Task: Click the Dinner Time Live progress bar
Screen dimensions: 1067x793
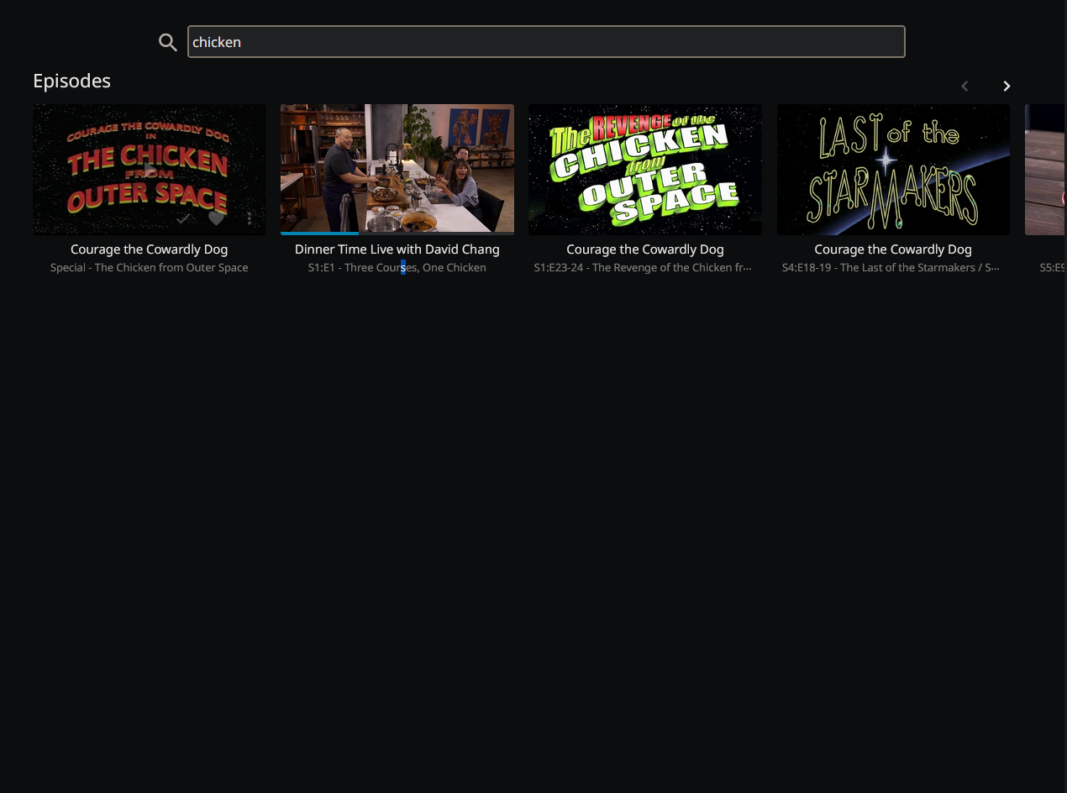Action: [397, 233]
